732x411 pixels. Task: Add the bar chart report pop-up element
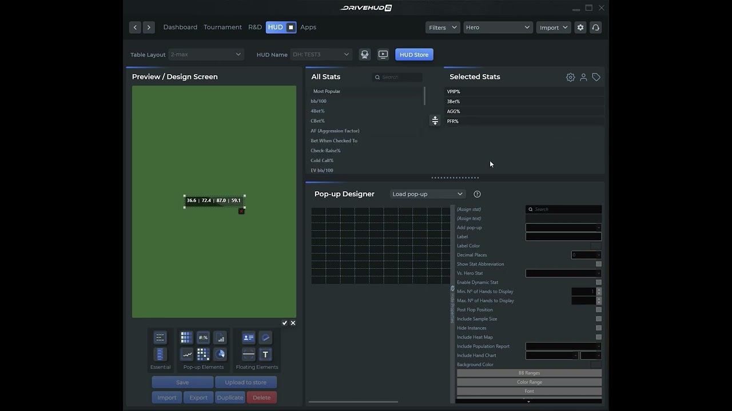(x=221, y=337)
